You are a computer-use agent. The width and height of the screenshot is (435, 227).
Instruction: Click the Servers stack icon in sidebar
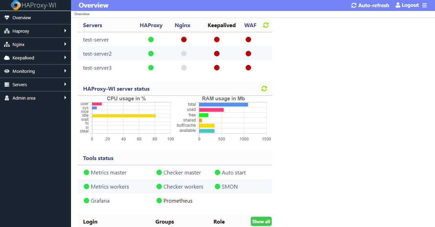click(7, 84)
